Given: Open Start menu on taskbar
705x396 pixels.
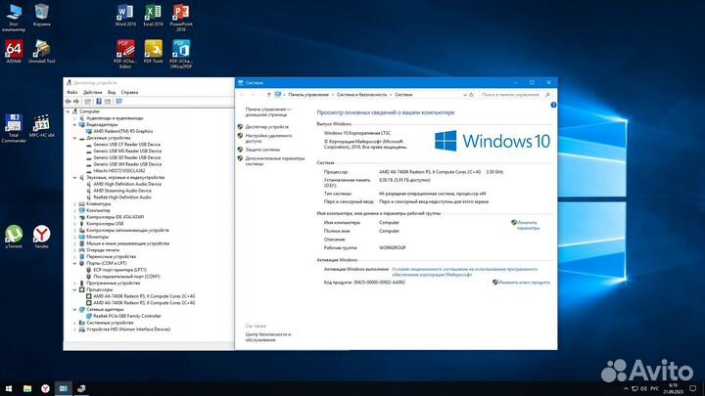Looking at the screenshot, I should tap(9, 388).
